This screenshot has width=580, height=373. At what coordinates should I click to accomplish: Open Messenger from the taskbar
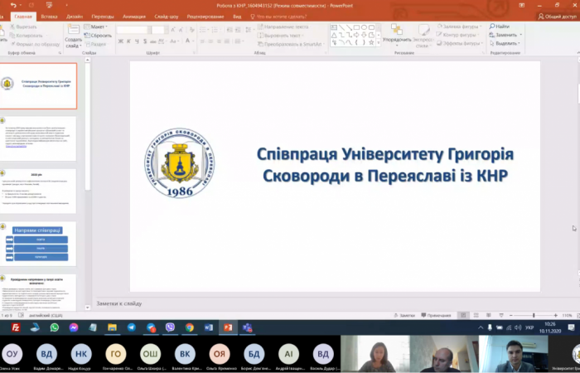(x=74, y=327)
